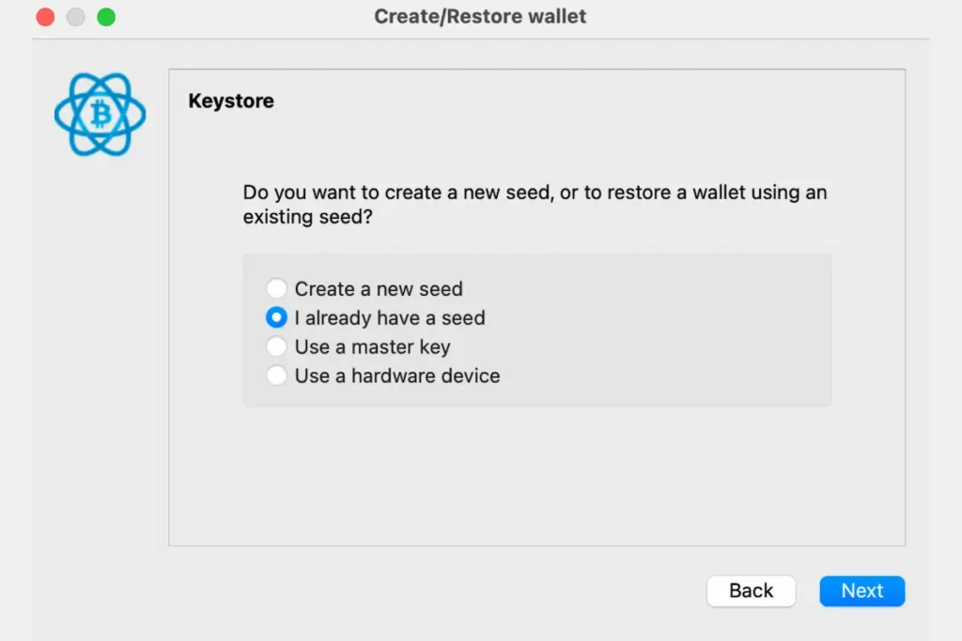Click the Create/Restore wallet window title

coord(480,17)
